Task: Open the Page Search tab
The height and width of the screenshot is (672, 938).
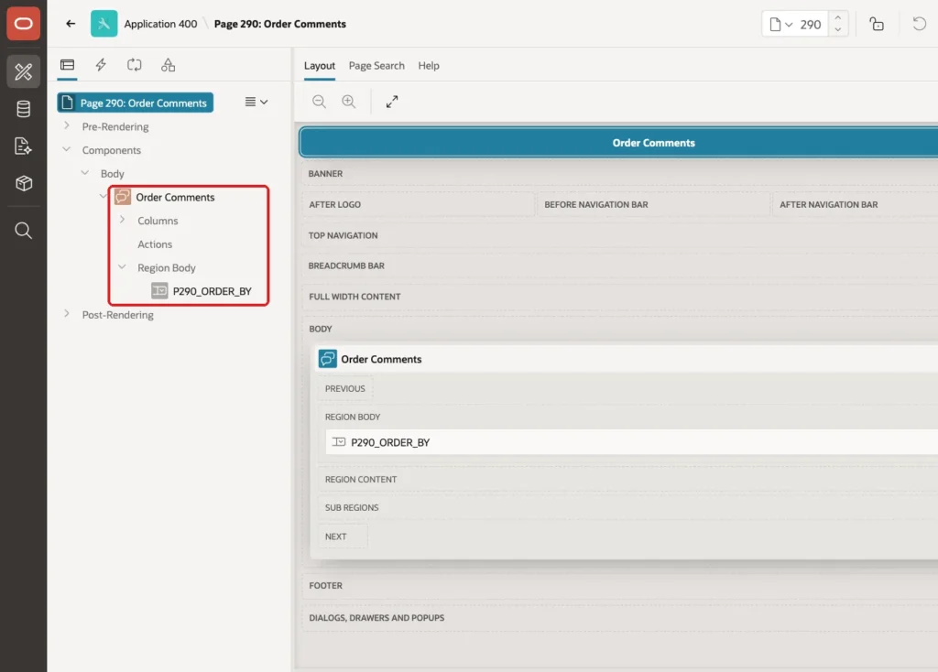Action: tap(376, 66)
